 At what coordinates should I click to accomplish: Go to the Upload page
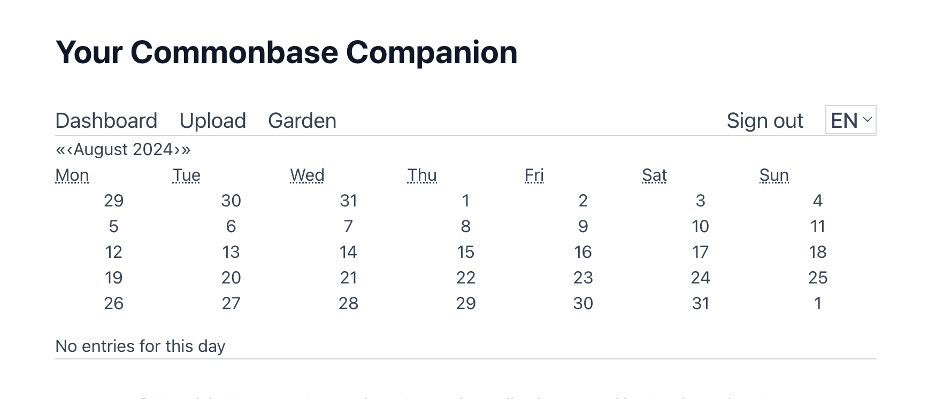click(213, 121)
